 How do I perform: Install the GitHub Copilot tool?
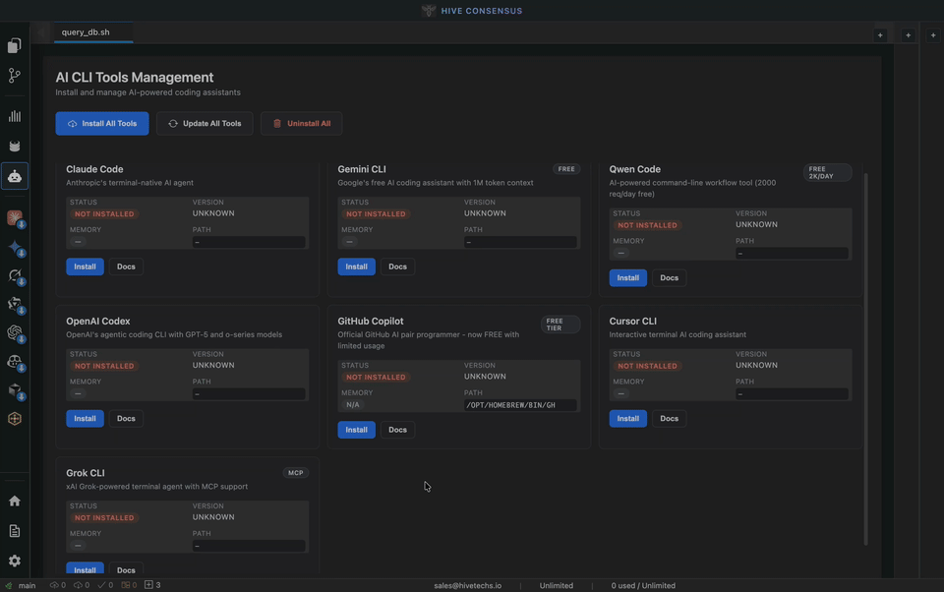click(356, 430)
